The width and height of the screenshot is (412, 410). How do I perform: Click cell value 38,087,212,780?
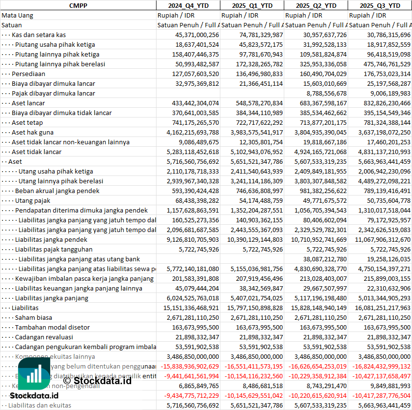tap(325, 259)
